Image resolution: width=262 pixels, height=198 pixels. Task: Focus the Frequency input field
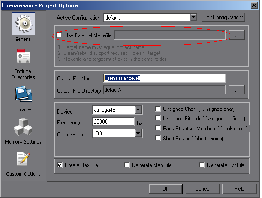[x=113, y=122]
